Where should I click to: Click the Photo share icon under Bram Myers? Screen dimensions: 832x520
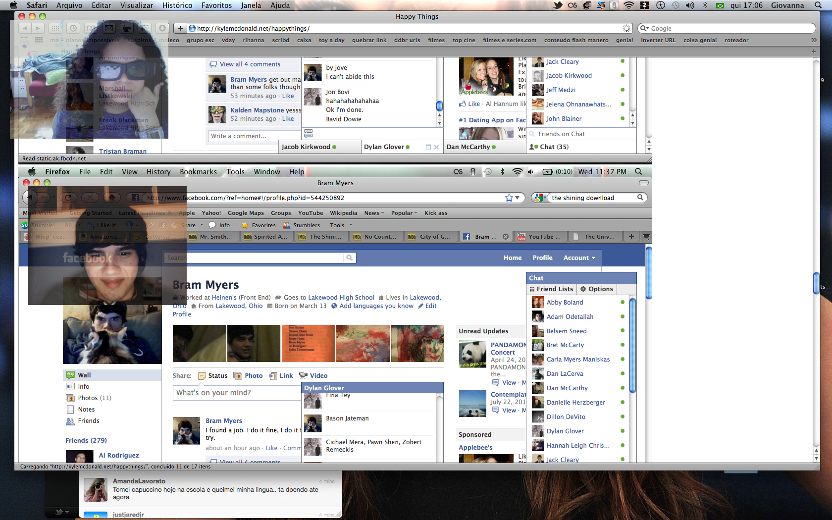pyautogui.click(x=238, y=376)
